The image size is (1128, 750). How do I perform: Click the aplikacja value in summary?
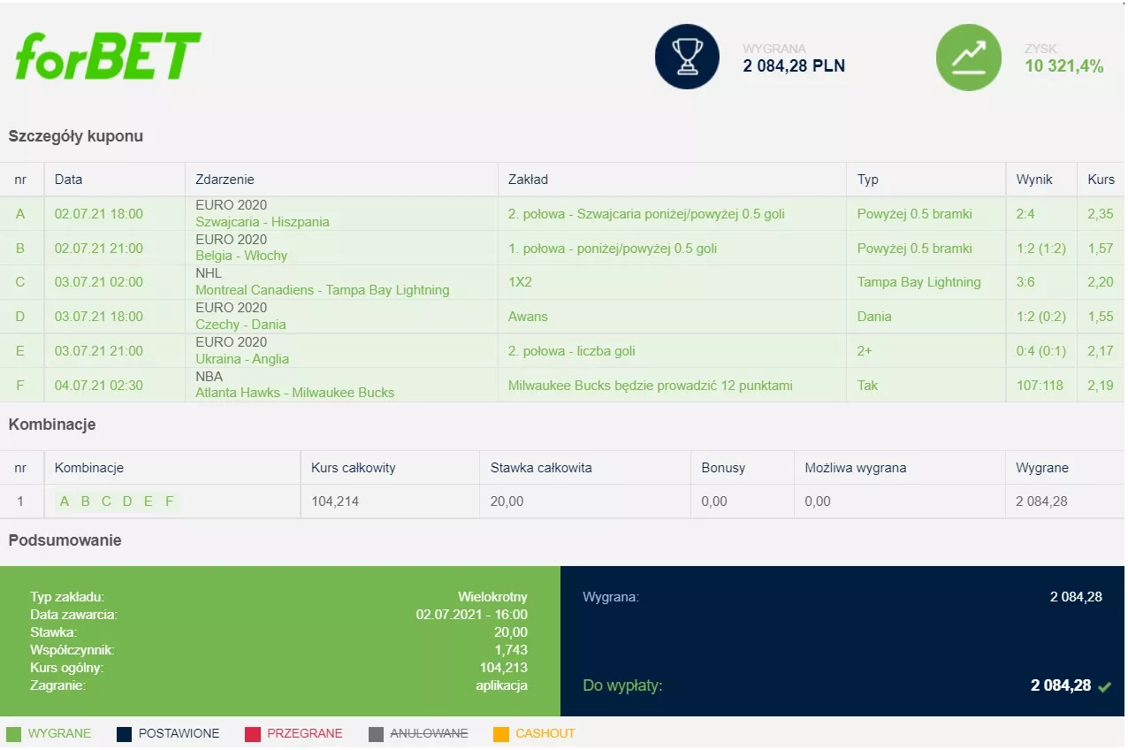coord(502,685)
